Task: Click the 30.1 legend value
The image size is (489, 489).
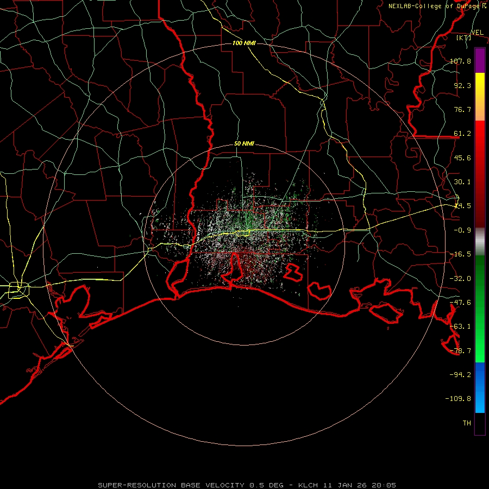Action: [462, 182]
